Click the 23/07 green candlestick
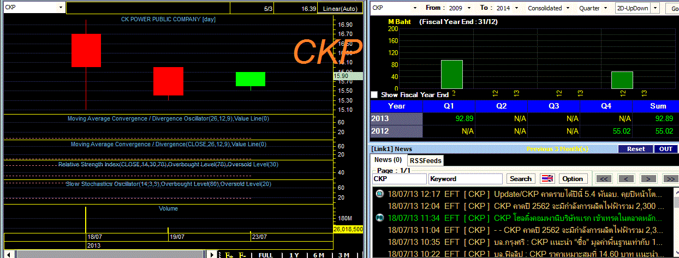This screenshot has width=679, height=258. click(251, 79)
